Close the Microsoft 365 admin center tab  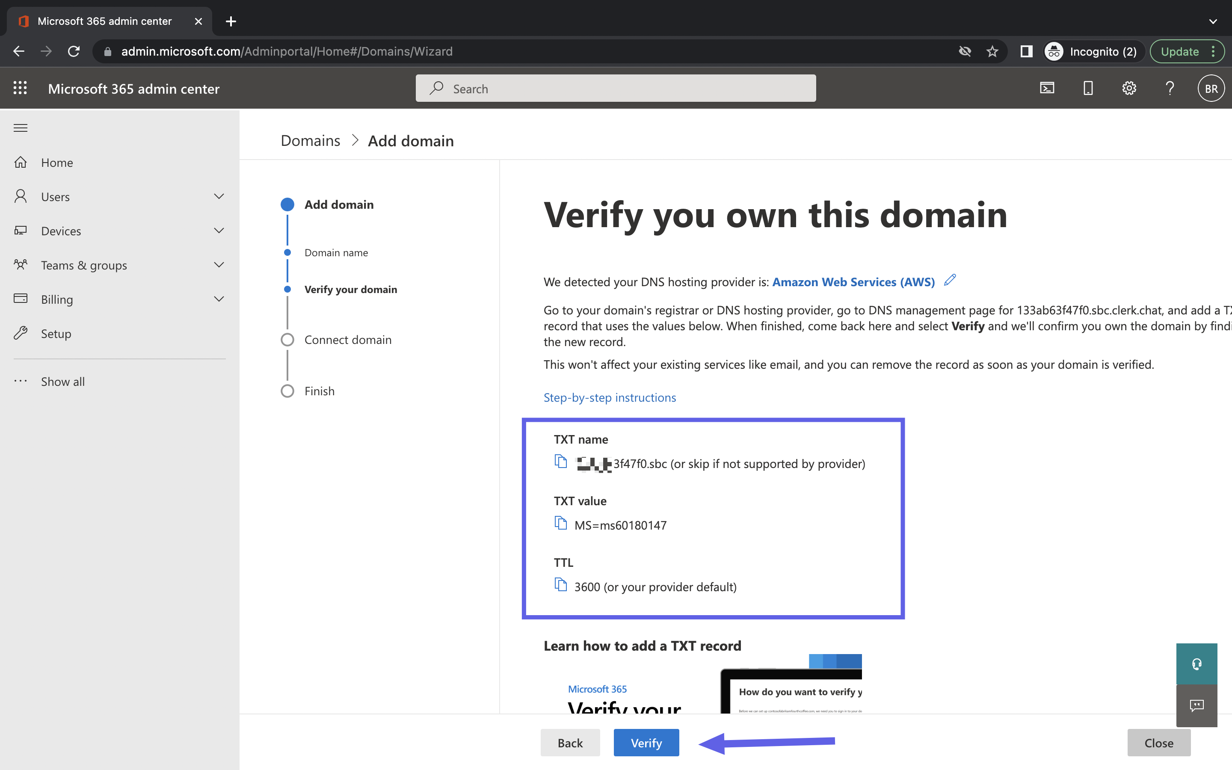[198, 21]
